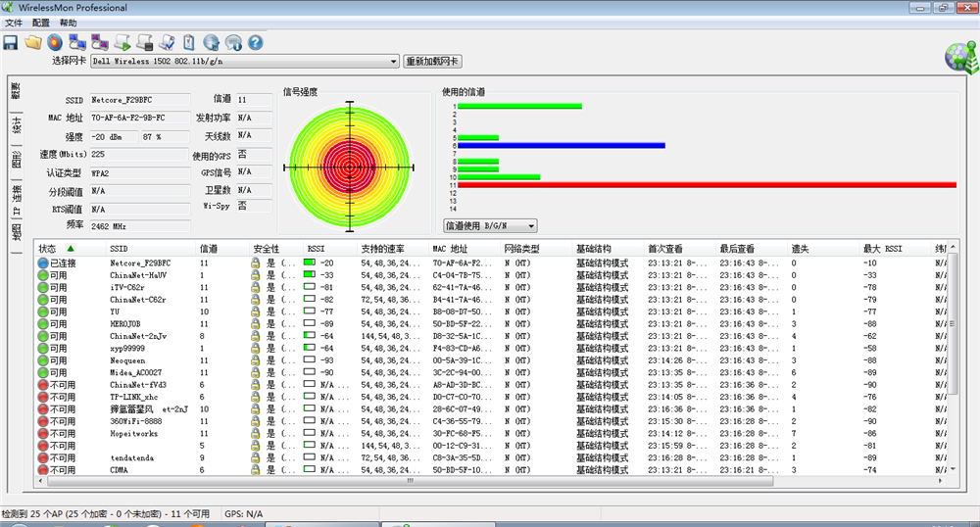
Task: Click the 重新加载网卡 button
Action: pos(432,61)
